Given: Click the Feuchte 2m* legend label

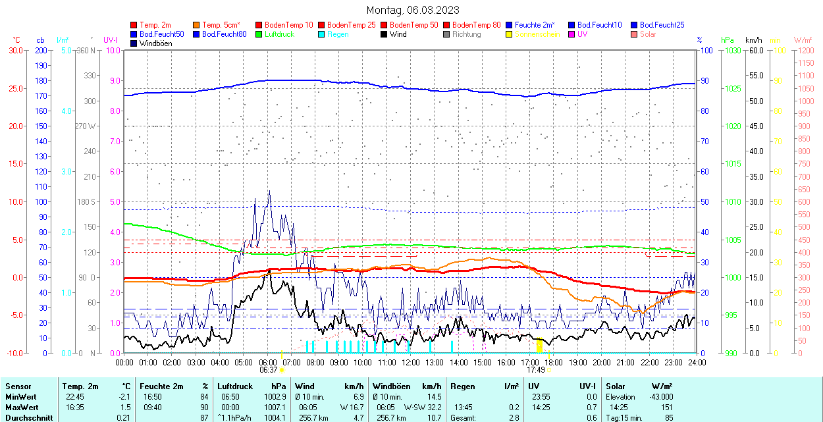Looking at the screenshot, I should pos(535,25).
